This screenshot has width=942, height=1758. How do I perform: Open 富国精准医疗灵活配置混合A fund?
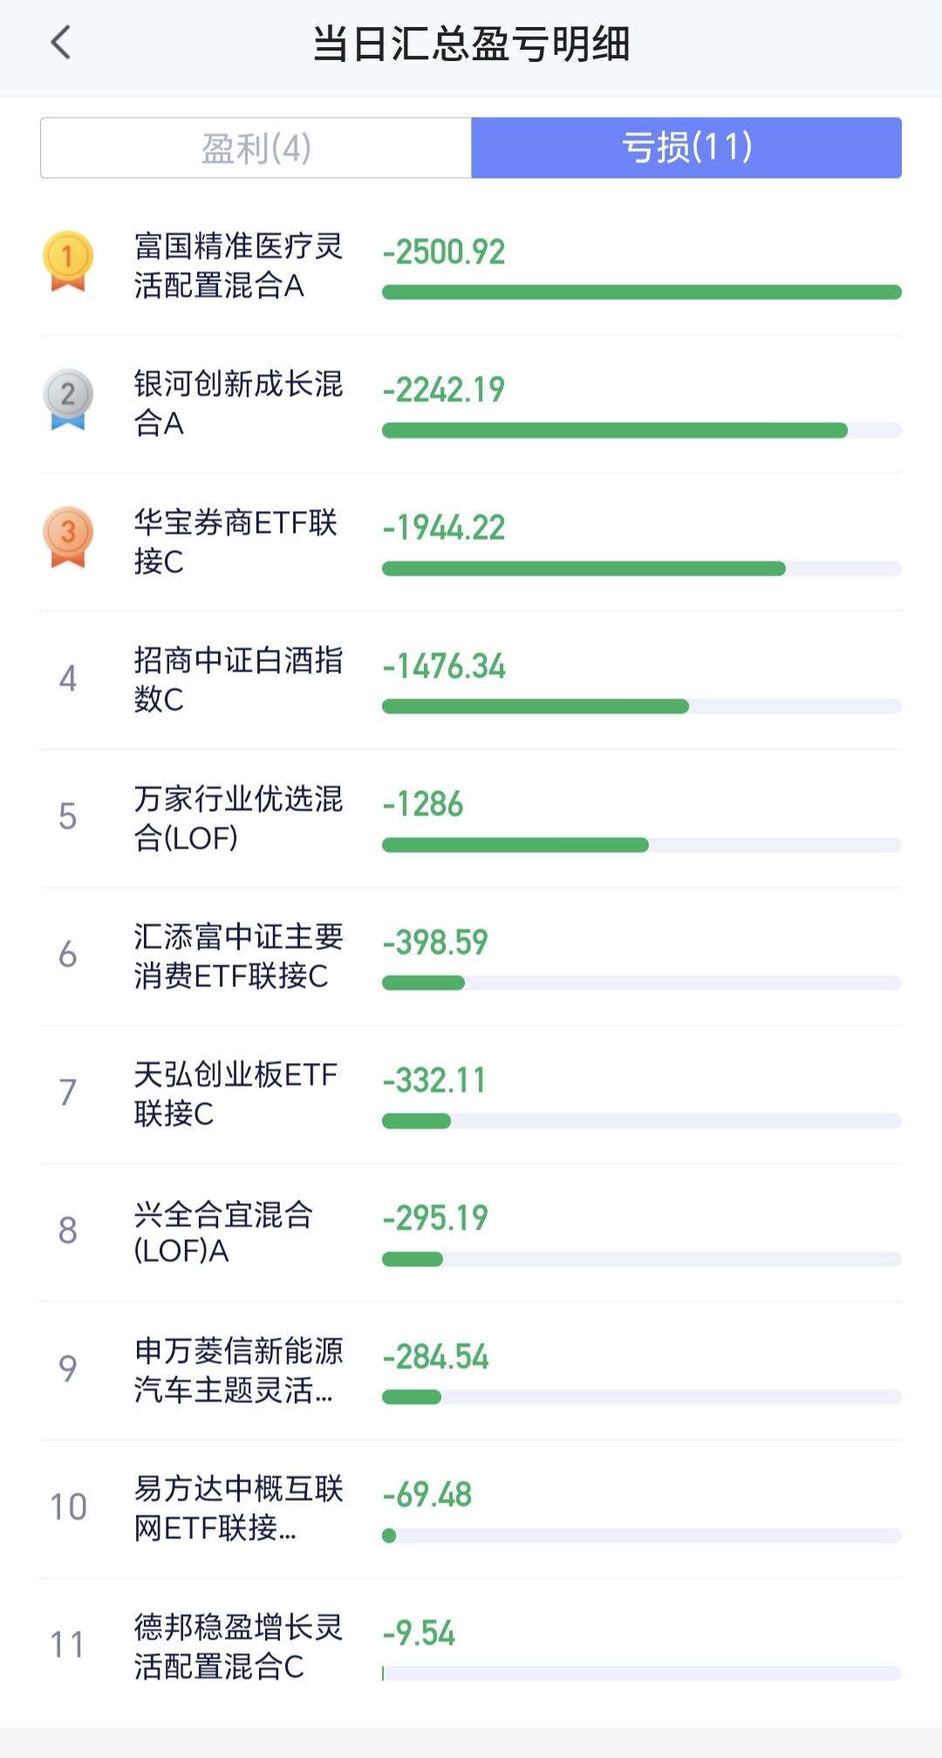(x=238, y=266)
